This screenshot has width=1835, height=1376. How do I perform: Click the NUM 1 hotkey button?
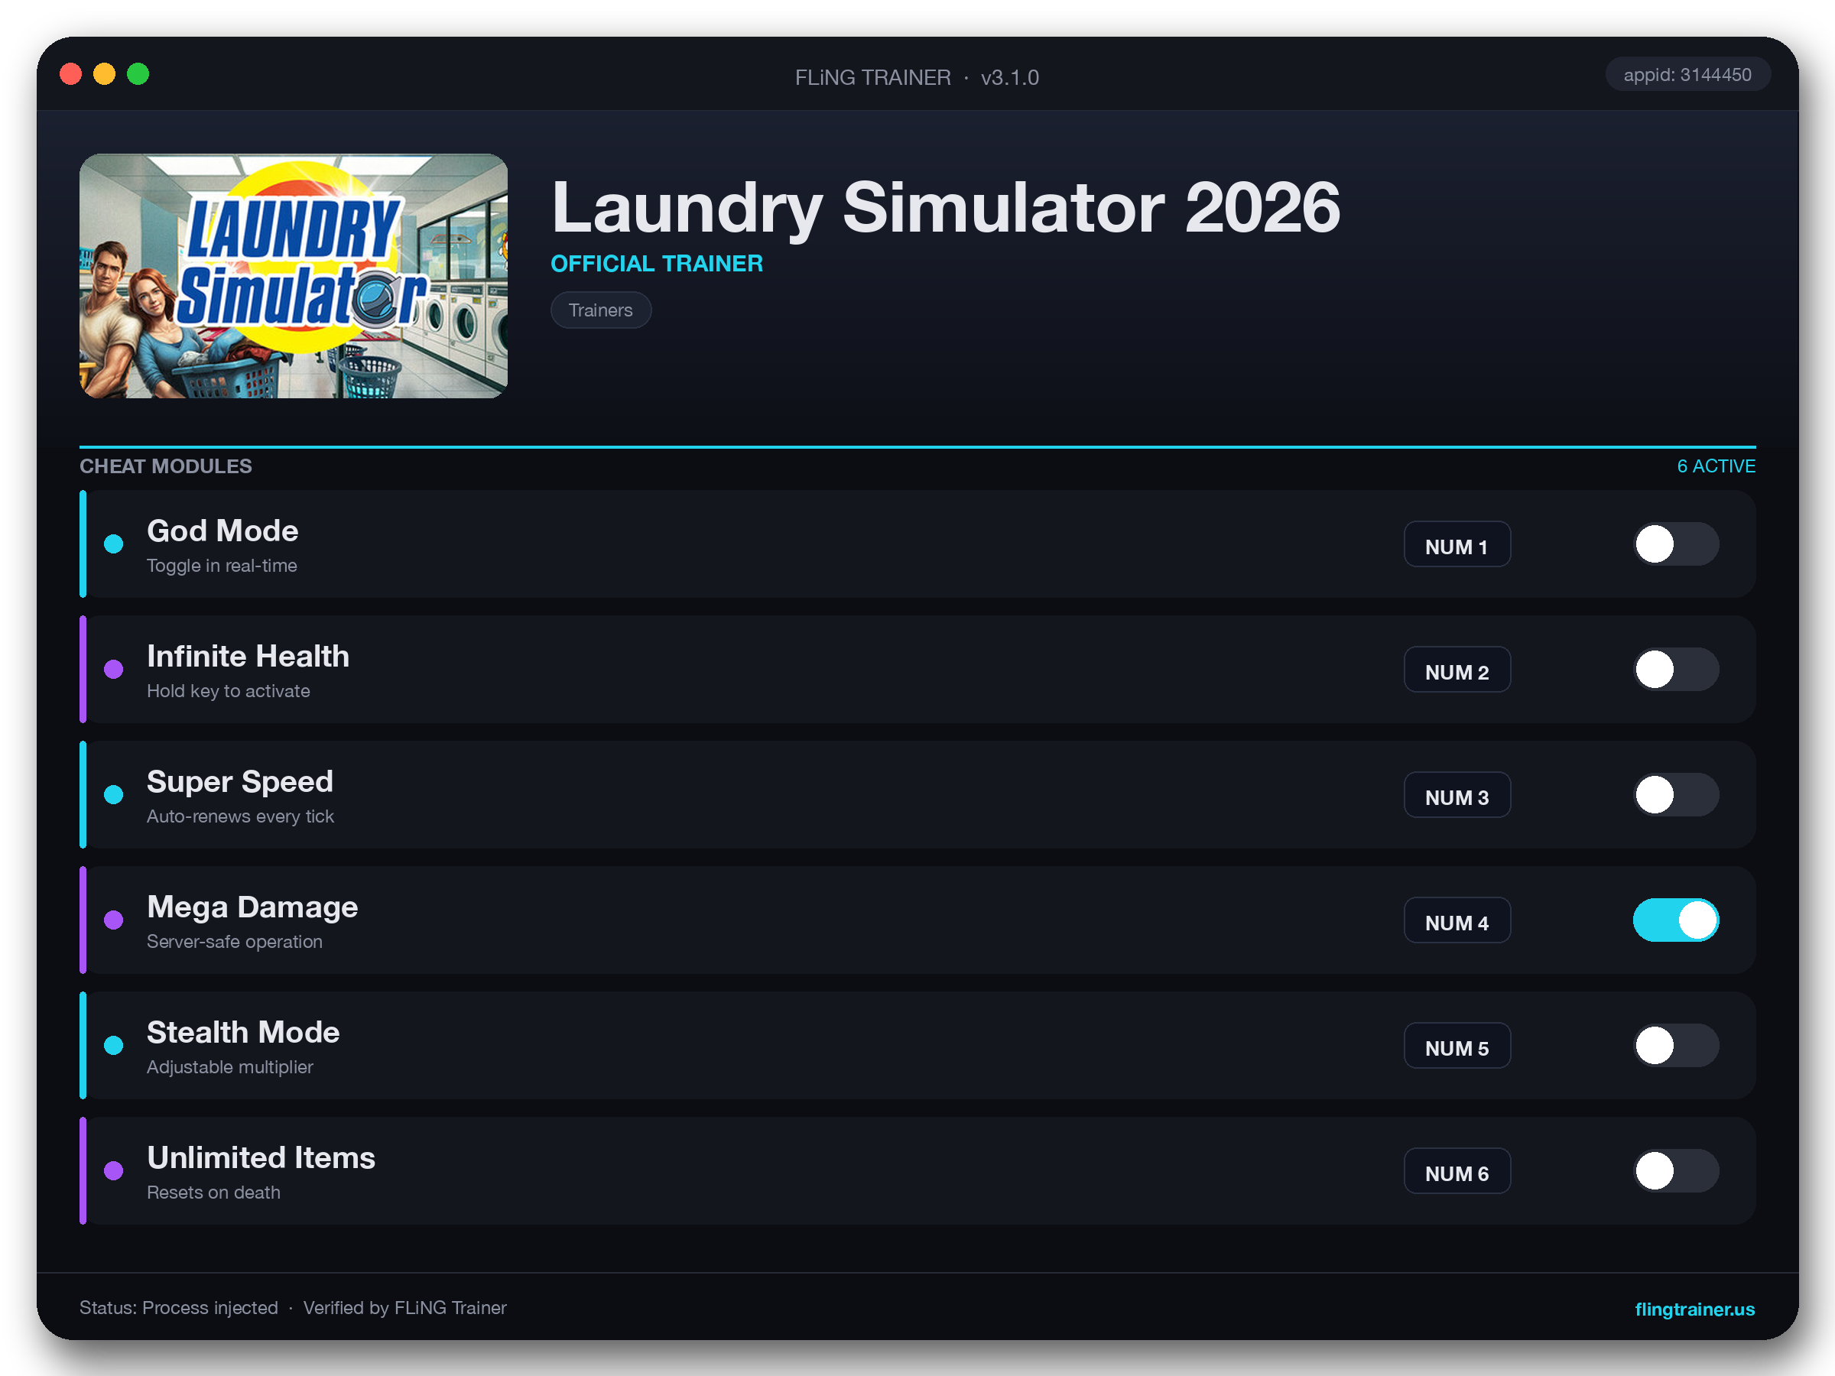(x=1457, y=544)
